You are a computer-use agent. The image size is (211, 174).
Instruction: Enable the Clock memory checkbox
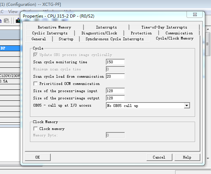tap(36, 129)
